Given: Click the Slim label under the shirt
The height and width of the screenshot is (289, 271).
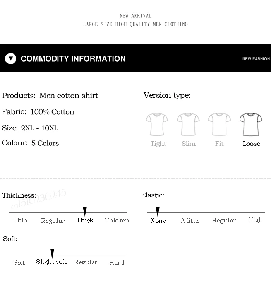Looking at the screenshot, I should click(189, 144).
